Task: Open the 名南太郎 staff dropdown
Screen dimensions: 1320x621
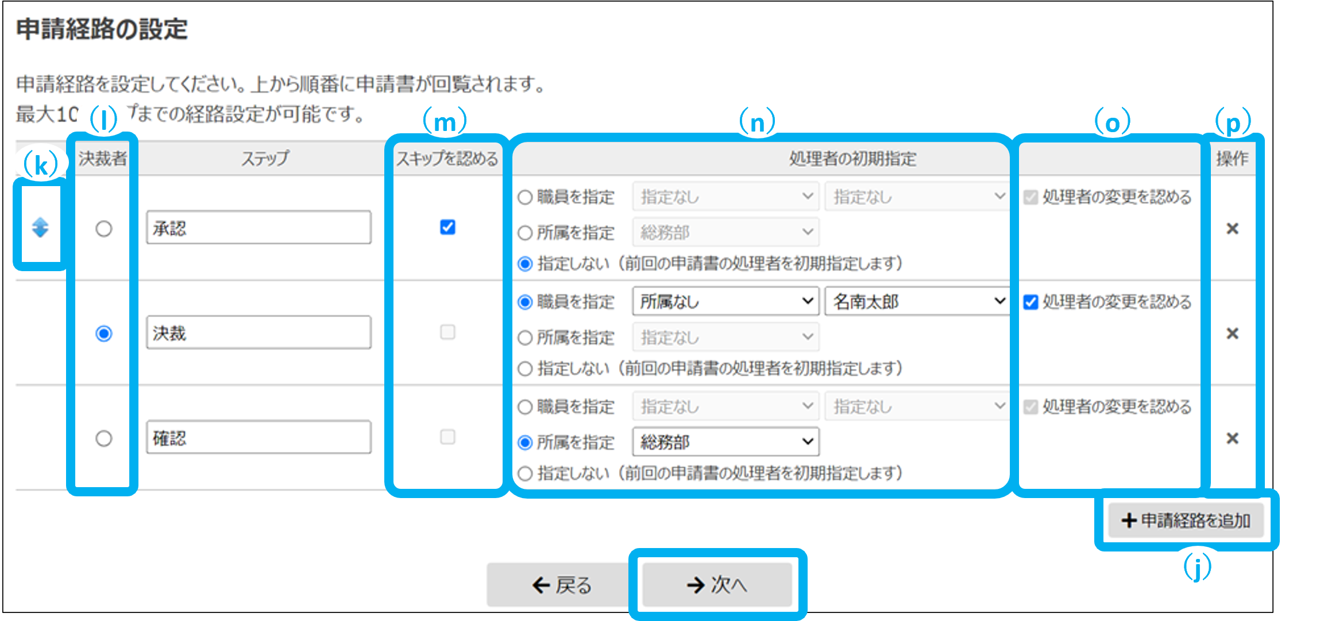Action: click(x=917, y=302)
